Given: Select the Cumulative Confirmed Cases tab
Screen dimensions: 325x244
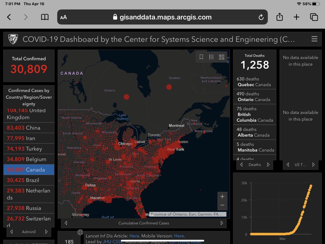Looking at the screenshot, I should click(x=144, y=223).
